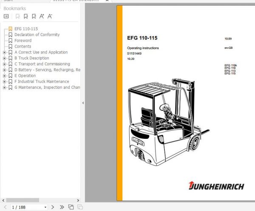Click the document number 51151449
Screen dimensions: 255x211
pos(134,53)
